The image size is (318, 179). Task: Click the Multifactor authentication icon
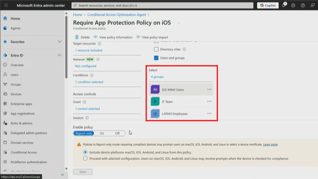pos(5,162)
